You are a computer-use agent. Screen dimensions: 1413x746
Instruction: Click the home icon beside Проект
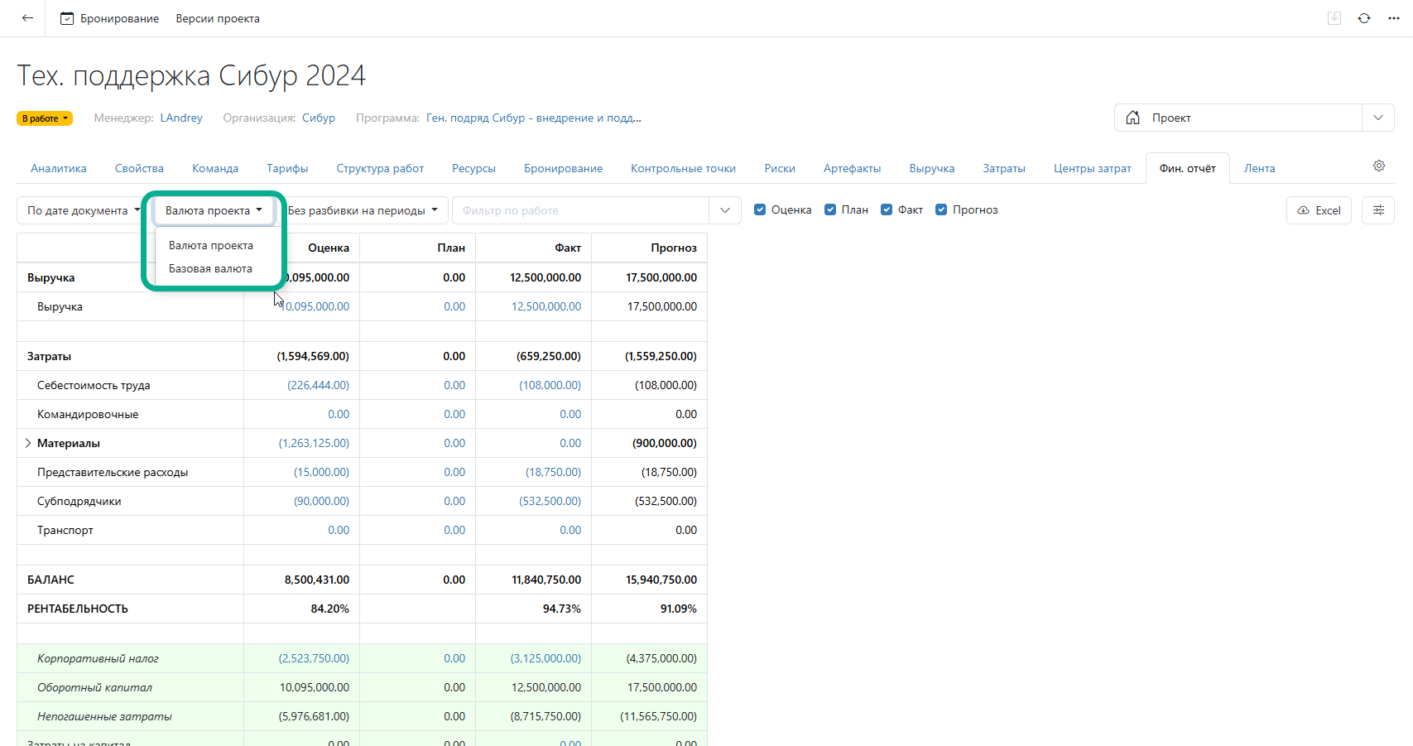(1132, 118)
